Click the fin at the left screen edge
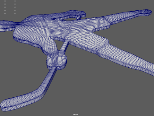154x116 pixels. 7,26
